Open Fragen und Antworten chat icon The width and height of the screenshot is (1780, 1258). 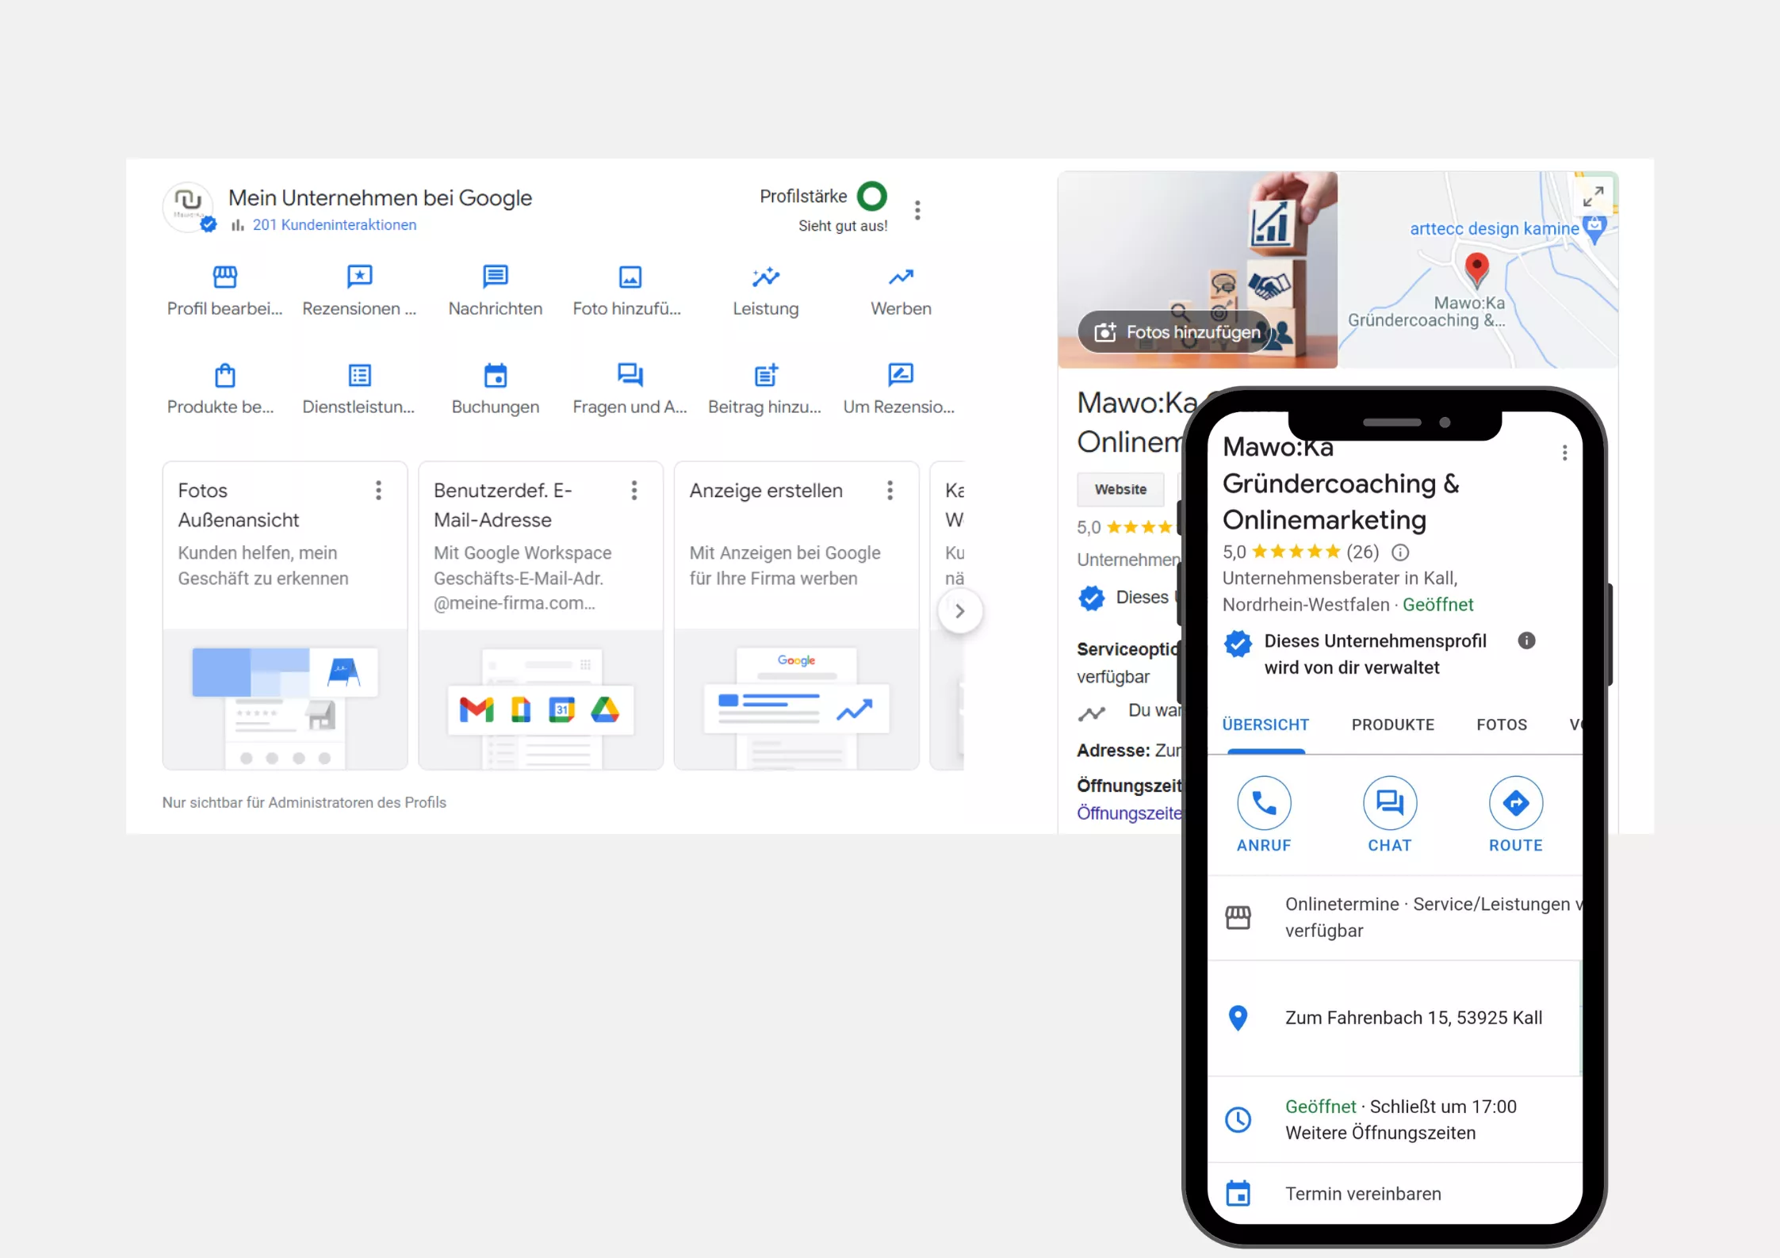[630, 375]
